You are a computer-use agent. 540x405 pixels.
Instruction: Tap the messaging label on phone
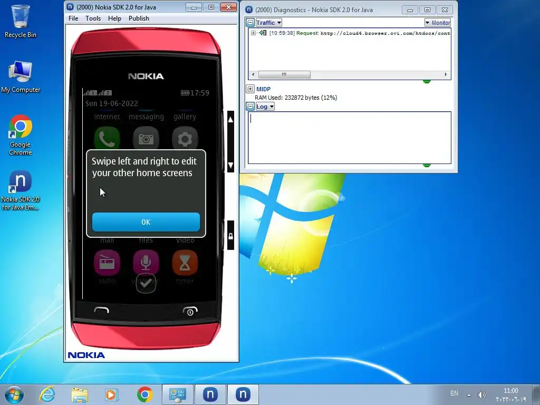click(x=146, y=117)
